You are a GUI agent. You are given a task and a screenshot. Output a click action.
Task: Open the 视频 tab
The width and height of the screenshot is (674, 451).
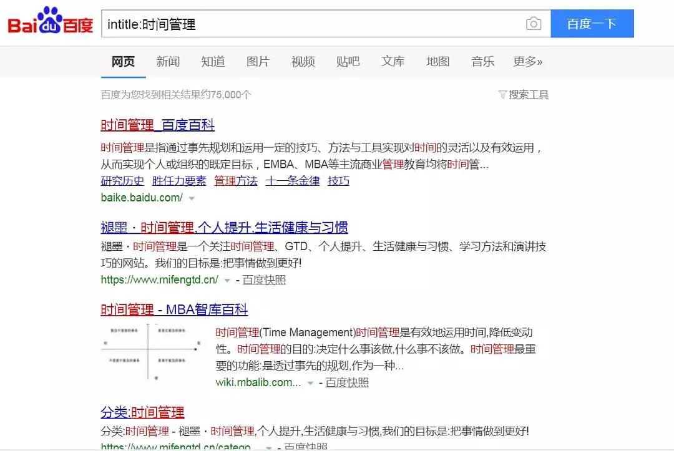click(x=303, y=62)
